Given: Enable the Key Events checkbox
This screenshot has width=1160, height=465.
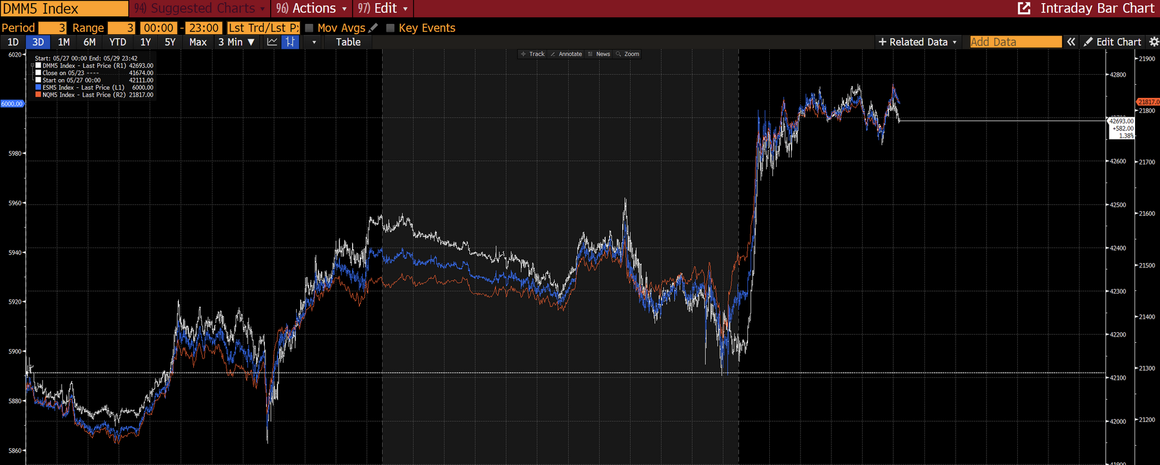Looking at the screenshot, I should [390, 28].
